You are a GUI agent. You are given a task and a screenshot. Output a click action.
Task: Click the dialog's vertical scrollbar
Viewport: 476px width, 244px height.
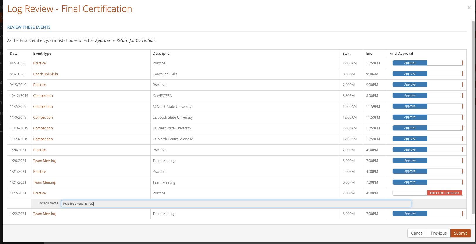pos(473,117)
